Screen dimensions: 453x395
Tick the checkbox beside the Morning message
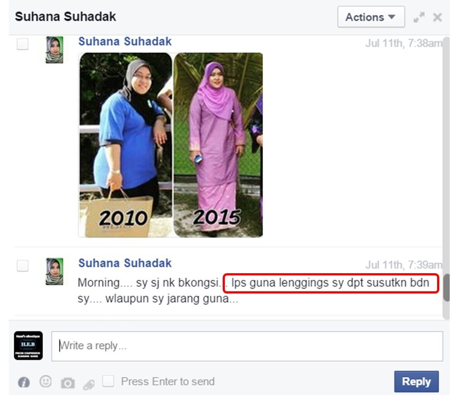22,266
